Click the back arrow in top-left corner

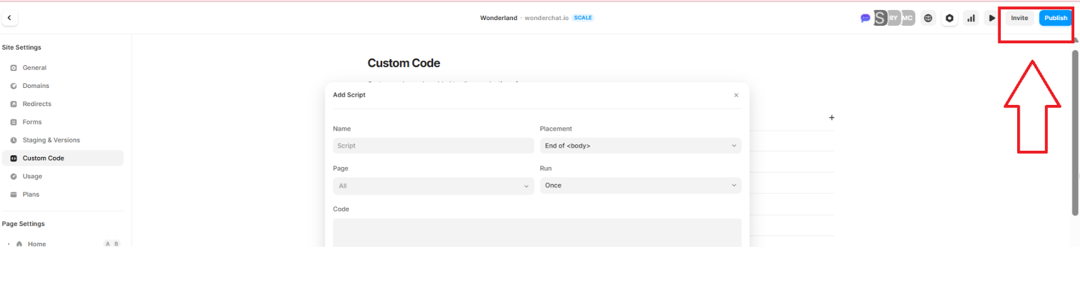pos(9,18)
